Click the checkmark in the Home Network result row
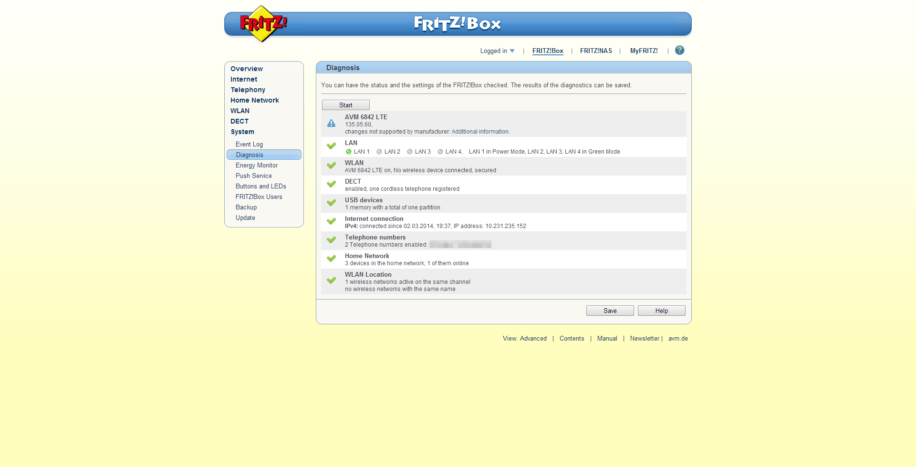Image resolution: width=916 pixels, height=467 pixels. point(331,259)
